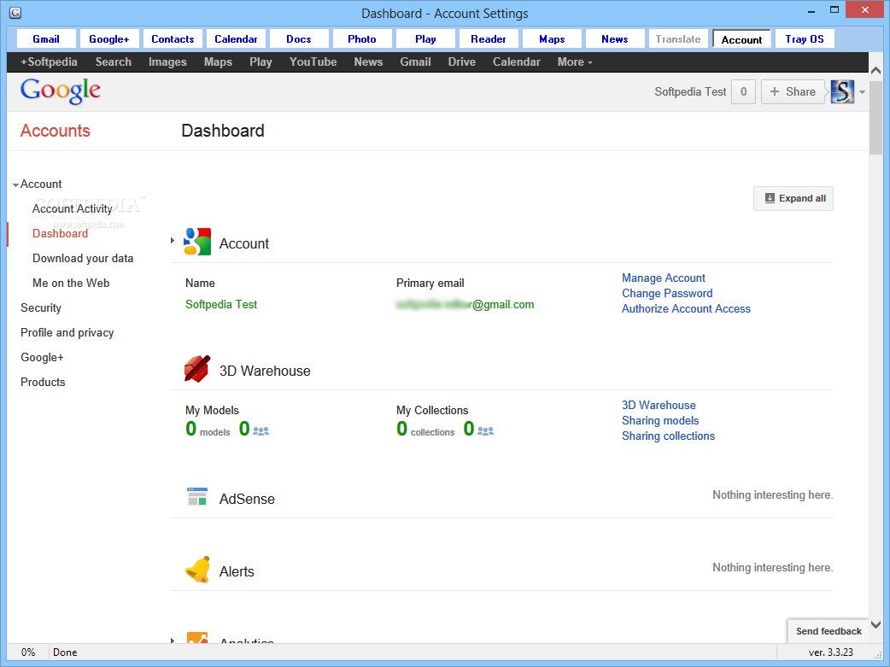890x667 pixels.
Task: Switch to the Google+ tab
Action: coord(109,39)
